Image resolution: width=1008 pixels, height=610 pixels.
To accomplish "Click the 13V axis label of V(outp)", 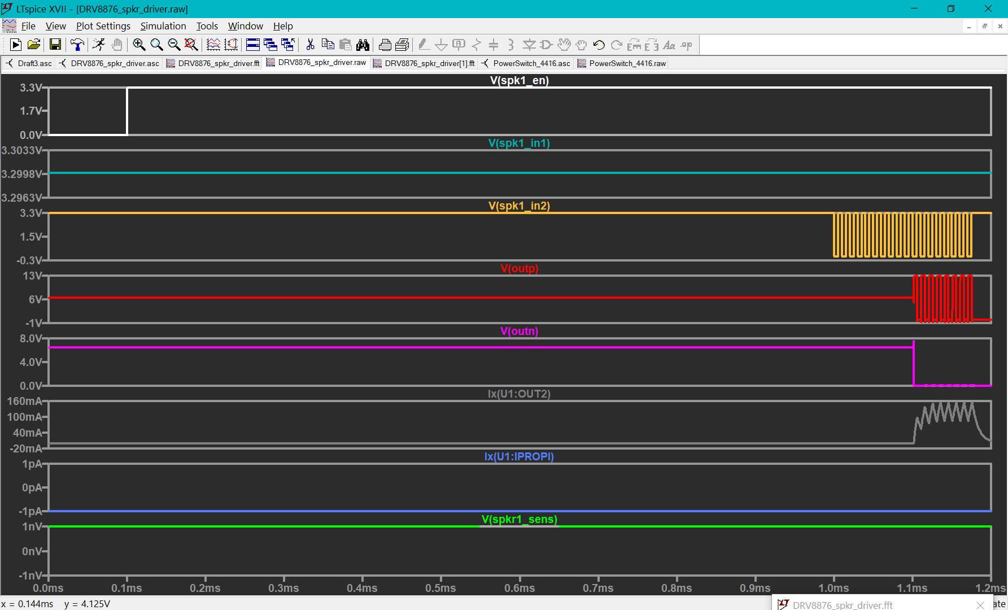I will 32,276.
